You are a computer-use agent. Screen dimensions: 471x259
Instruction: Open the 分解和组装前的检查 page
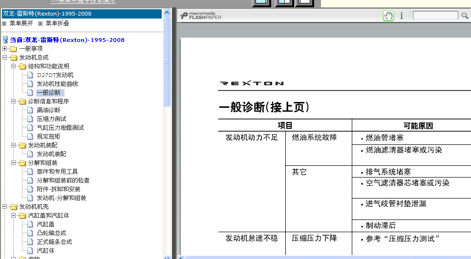63,180
